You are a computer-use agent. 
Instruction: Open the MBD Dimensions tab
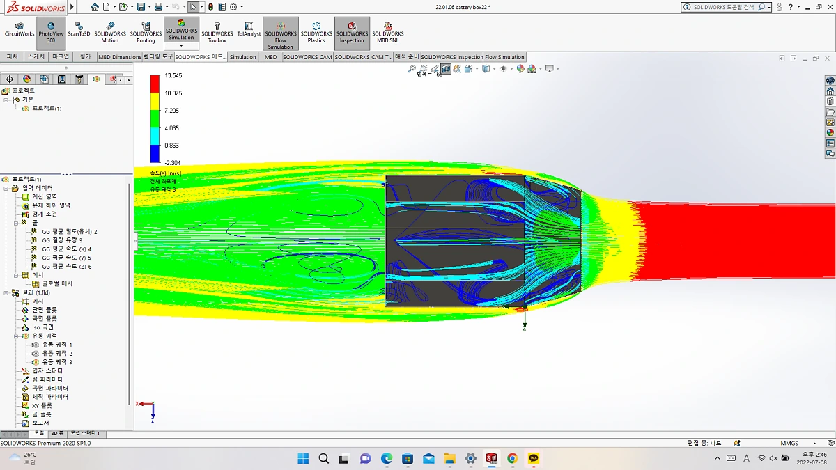tap(119, 57)
